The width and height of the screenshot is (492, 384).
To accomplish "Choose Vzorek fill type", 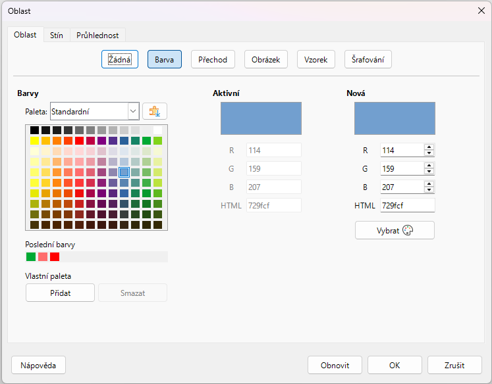I will (316, 59).
